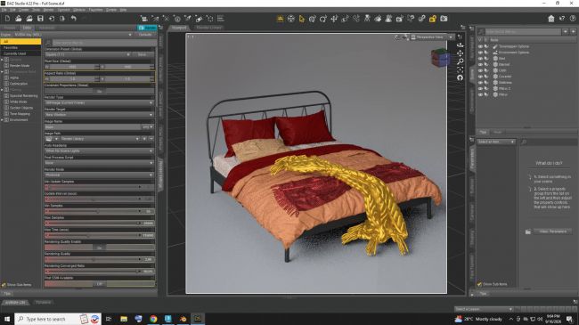Image resolution: width=579 pixels, height=325 pixels.
Task: Click the Save floppy disk icon
Action: (40, 19)
